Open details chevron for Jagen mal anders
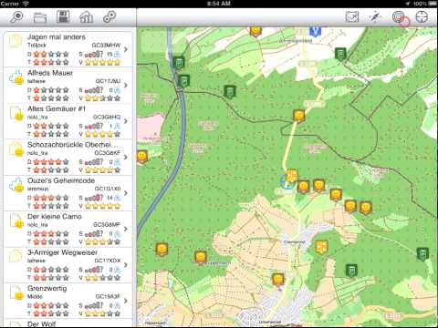Screen dimensions: 438x328 [126, 49]
